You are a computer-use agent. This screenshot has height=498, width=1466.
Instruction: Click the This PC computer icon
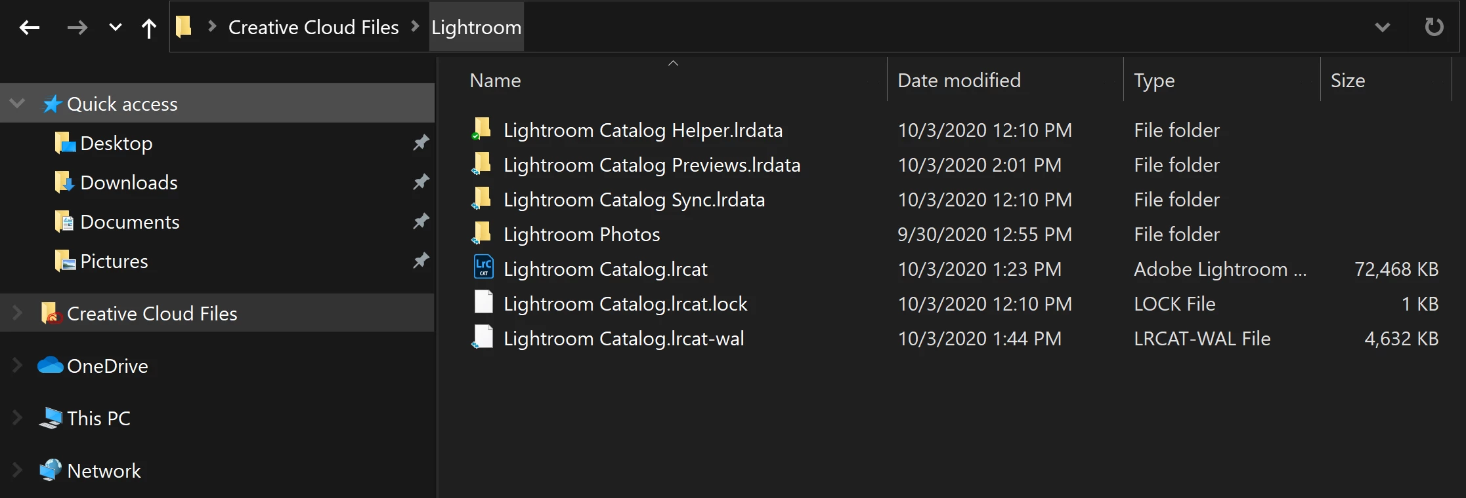pyautogui.click(x=51, y=418)
